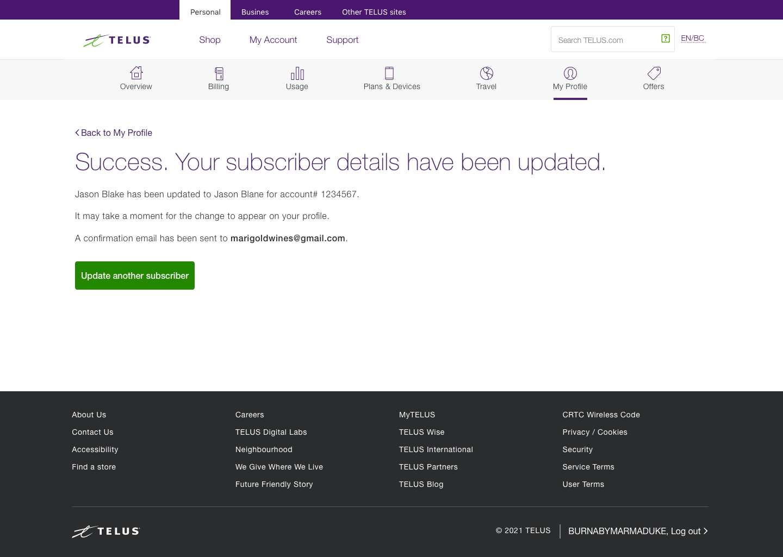Click the search help icon in the search box
The width and height of the screenshot is (783, 557).
coord(666,39)
